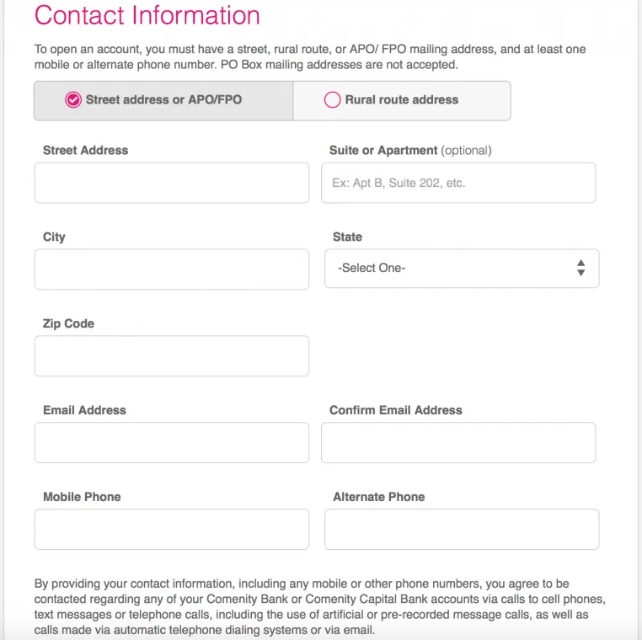Click the Confirm Email Address input box
The image size is (642, 640).
pos(458,443)
